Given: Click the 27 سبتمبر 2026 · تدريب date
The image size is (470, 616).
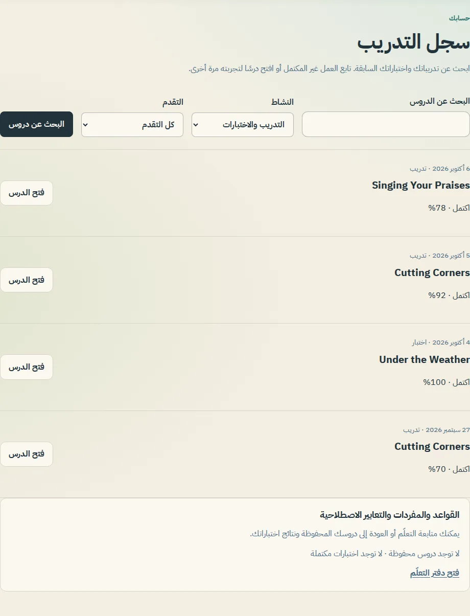Looking at the screenshot, I should [436, 429].
